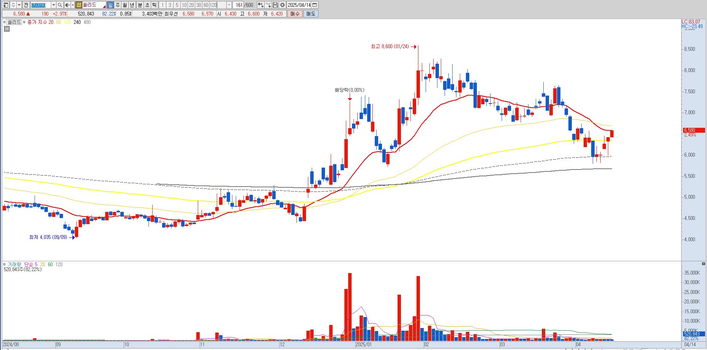Click the green 신 badge icon
Image resolution: width=707 pixels, height=350 pixels.
(x=79, y=5)
